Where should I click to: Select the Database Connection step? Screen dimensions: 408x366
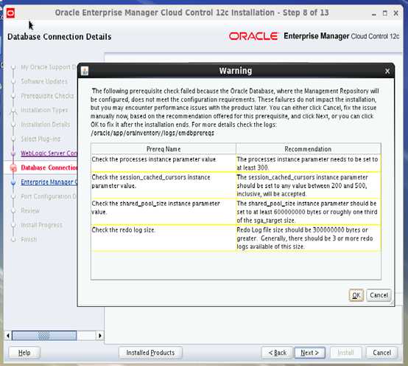[x=49, y=168]
